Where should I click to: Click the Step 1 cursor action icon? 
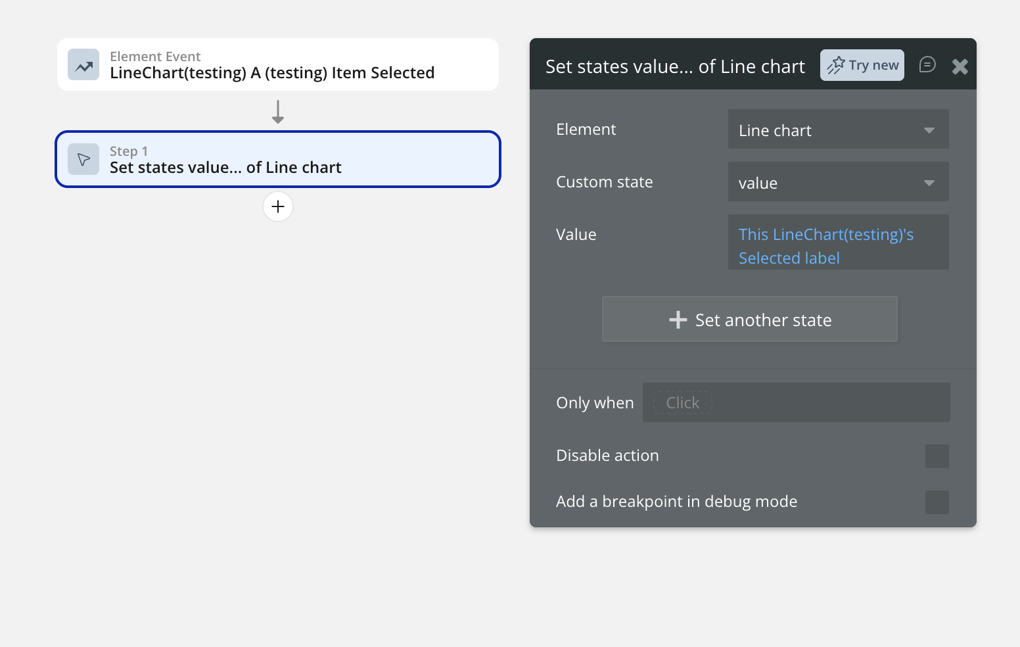point(83,159)
